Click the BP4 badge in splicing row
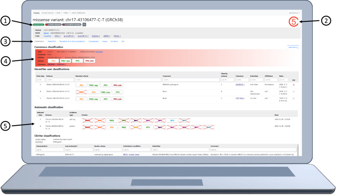Viewport: 337px width, 196px height. point(172,120)
